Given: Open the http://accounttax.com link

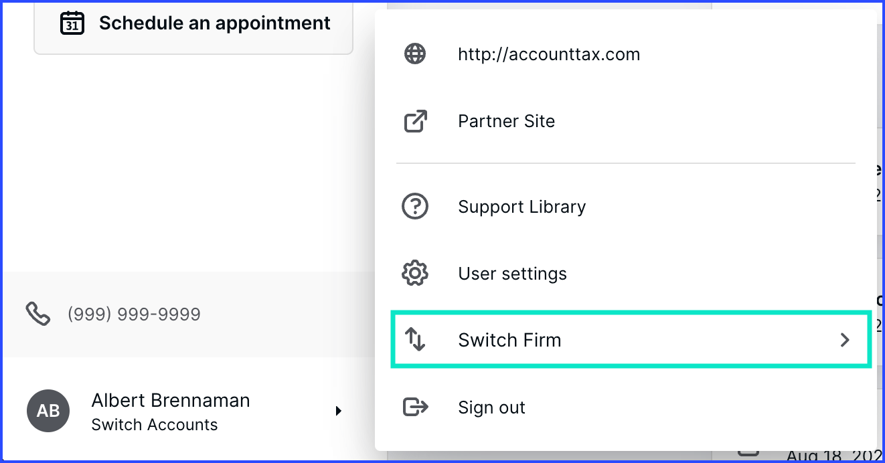Looking at the screenshot, I should pos(549,54).
